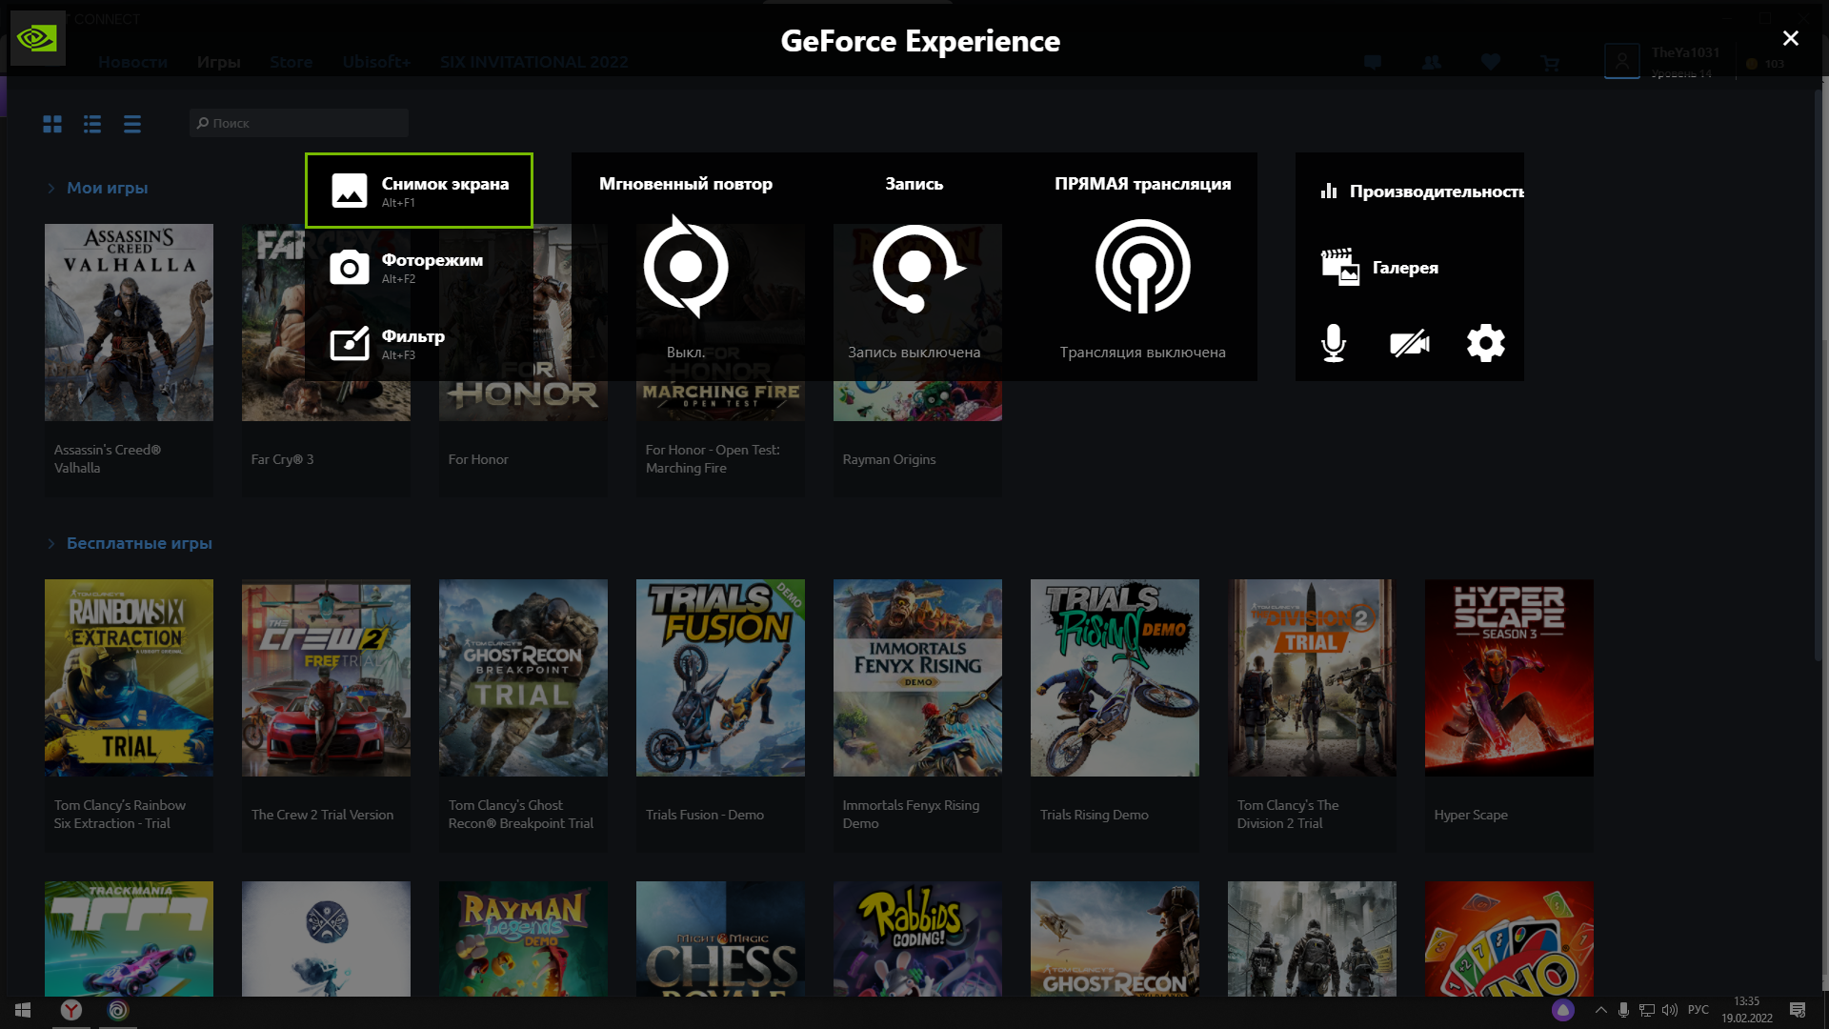Open the Store tab in Ubisoft Connect

coord(291,62)
